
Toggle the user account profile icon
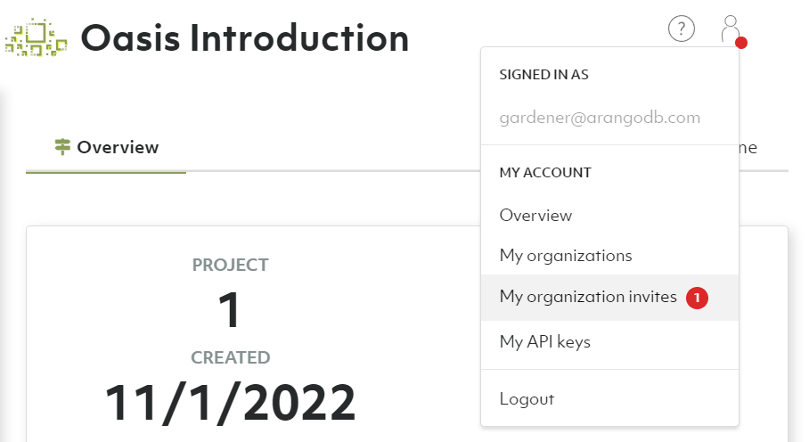(731, 29)
